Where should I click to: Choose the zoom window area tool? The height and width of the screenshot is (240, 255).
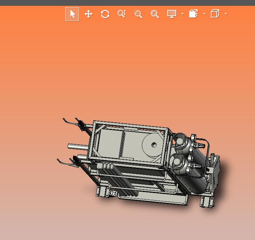click(x=138, y=14)
